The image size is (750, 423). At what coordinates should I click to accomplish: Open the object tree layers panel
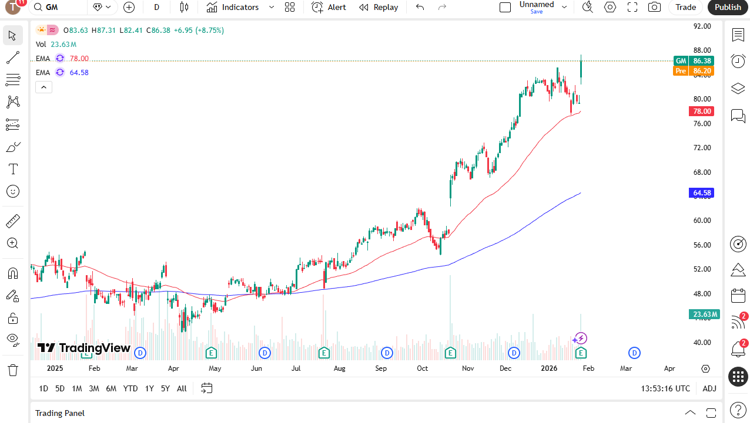click(738, 89)
